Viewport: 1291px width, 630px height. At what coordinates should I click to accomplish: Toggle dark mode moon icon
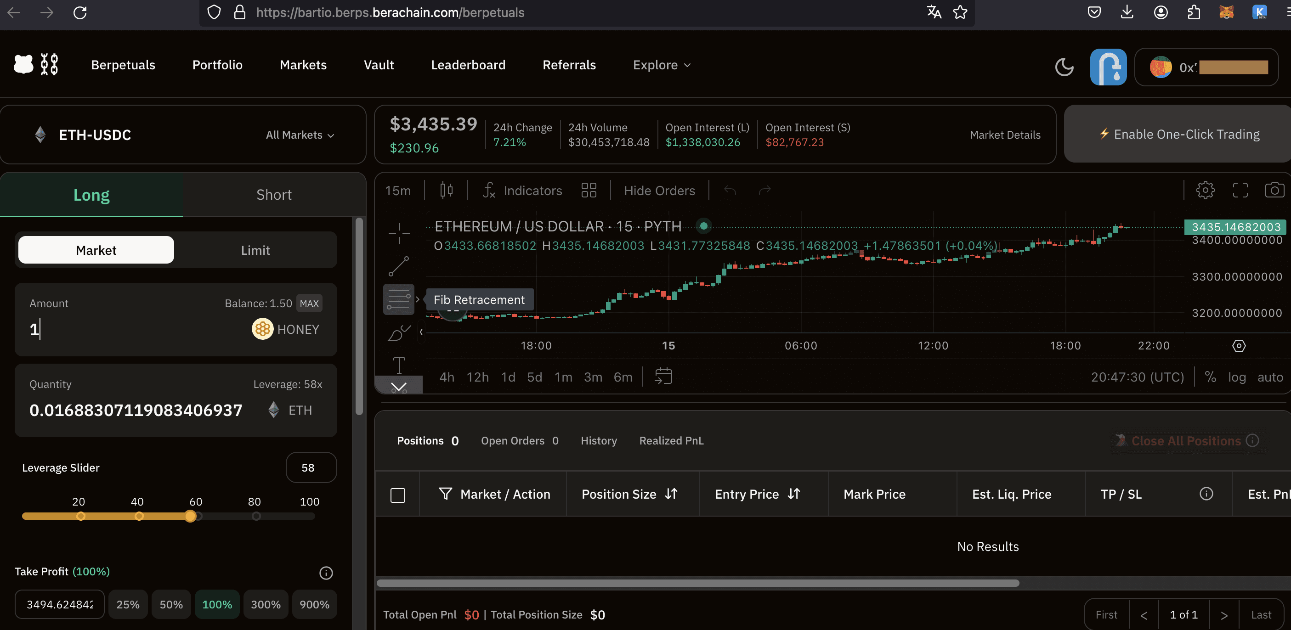[1064, 67]
